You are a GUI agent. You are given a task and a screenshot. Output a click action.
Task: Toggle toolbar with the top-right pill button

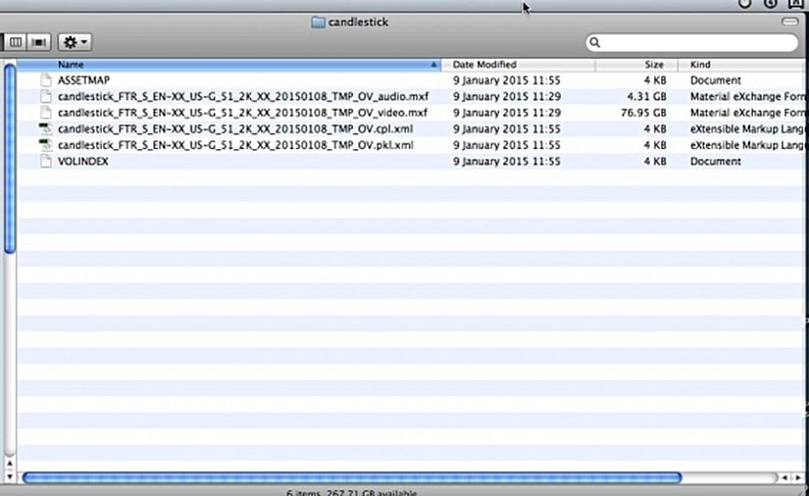[790, 22]
